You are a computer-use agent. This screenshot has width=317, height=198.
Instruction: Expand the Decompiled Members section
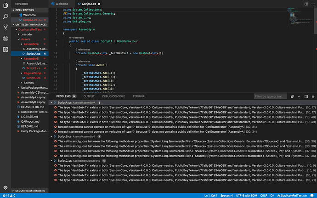30,190
